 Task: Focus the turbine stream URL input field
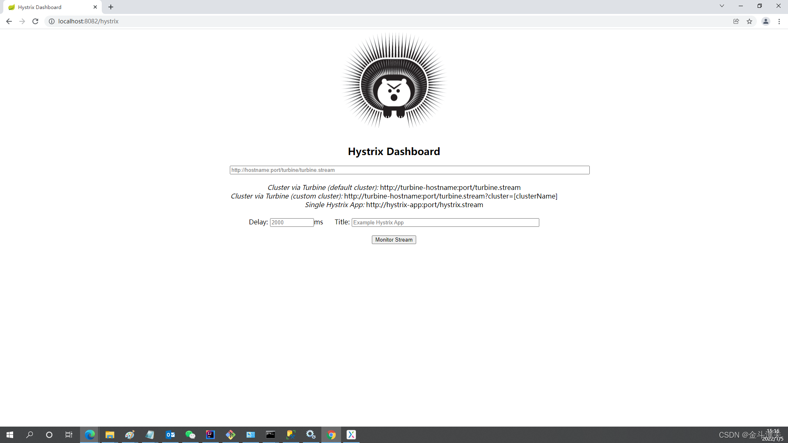coord(409,170)
